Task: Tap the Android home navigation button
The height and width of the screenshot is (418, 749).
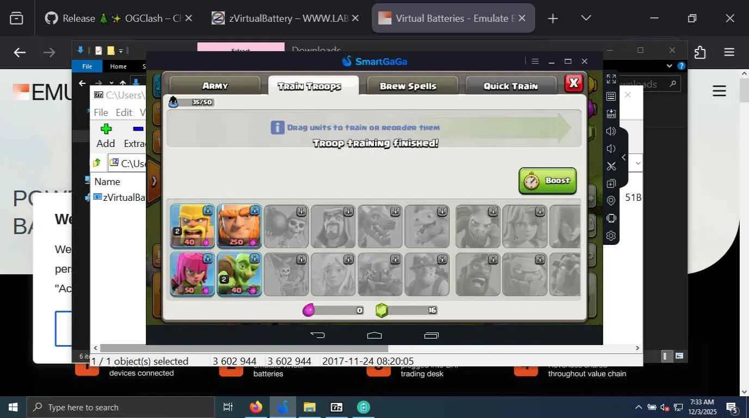Action: [x=374, y=335]
